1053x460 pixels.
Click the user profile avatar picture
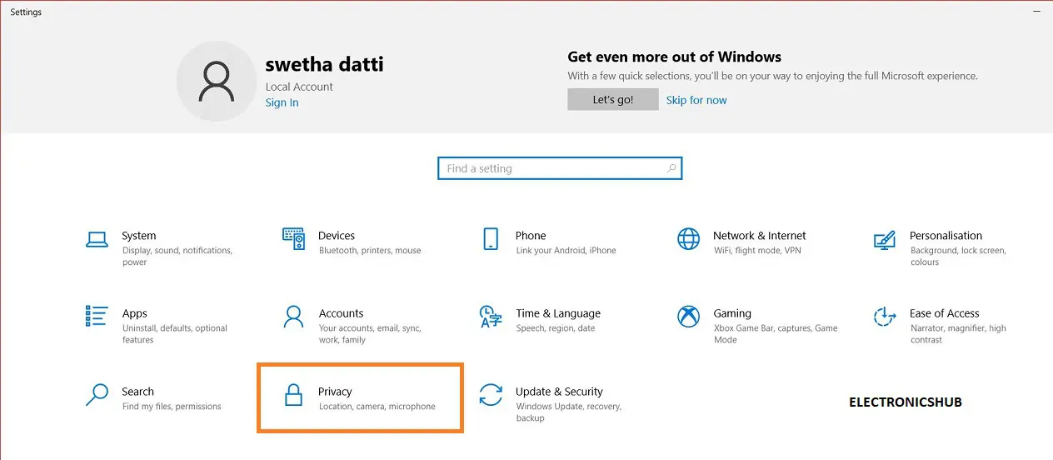tap(216, 81)
